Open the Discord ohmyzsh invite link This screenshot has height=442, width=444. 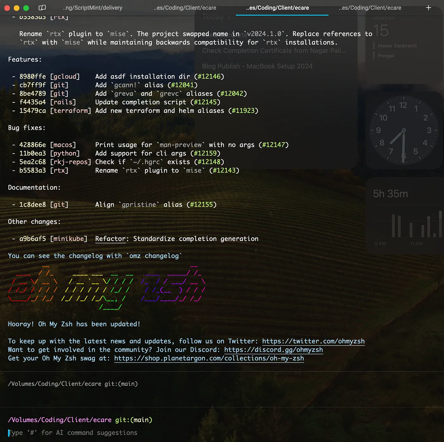273,350
